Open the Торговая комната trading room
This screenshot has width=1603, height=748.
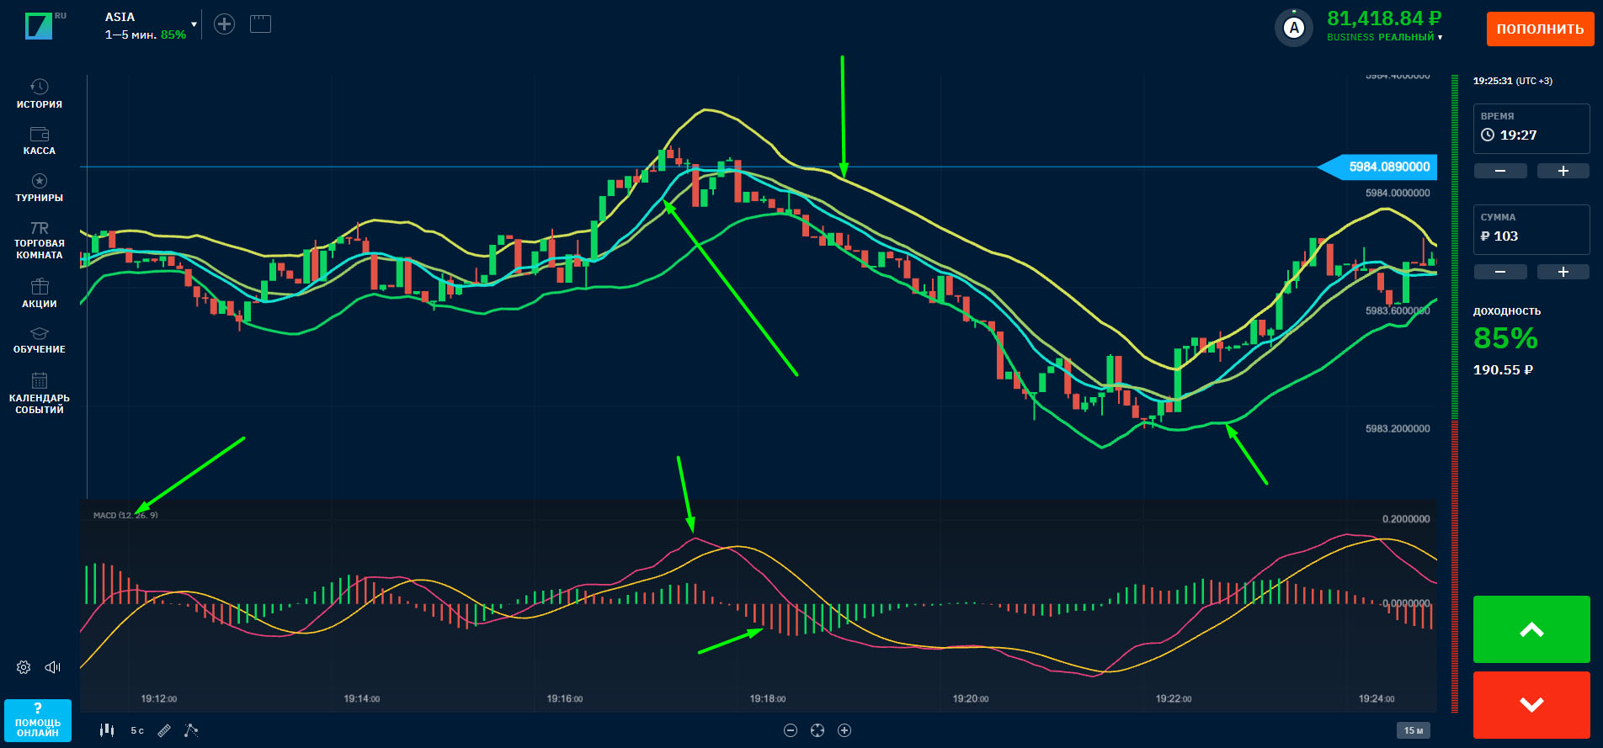40,241
